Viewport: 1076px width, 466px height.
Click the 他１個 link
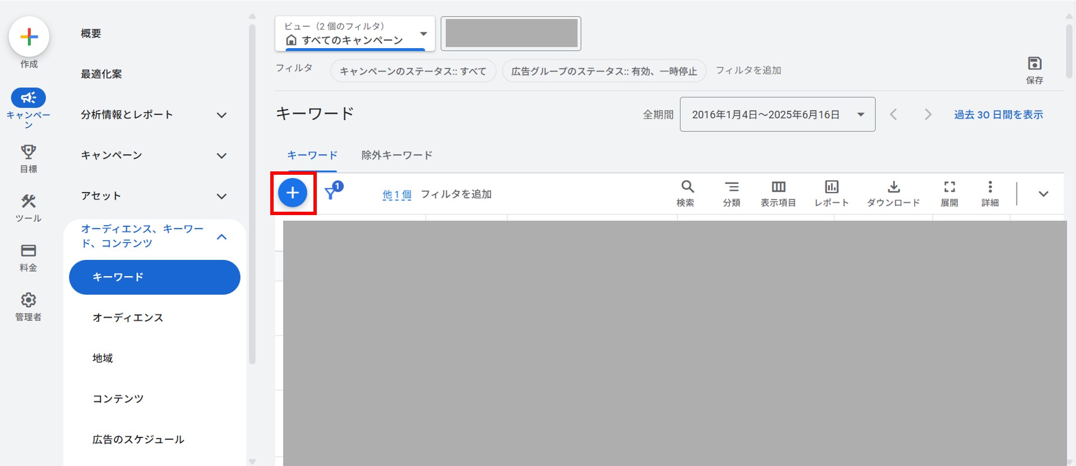(x=396, y=194)
